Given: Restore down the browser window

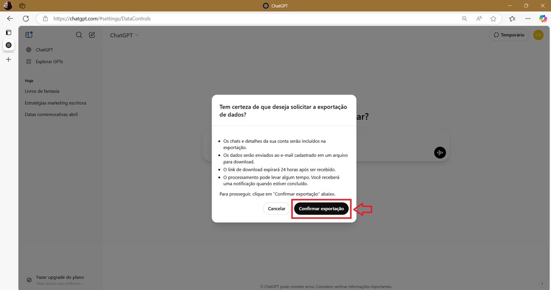Looking at the screenshot, I should (526, 6).
